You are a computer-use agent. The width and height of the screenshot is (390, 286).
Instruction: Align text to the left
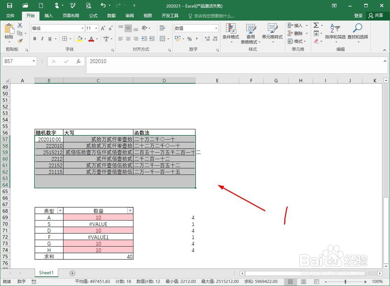pos(121,39)
